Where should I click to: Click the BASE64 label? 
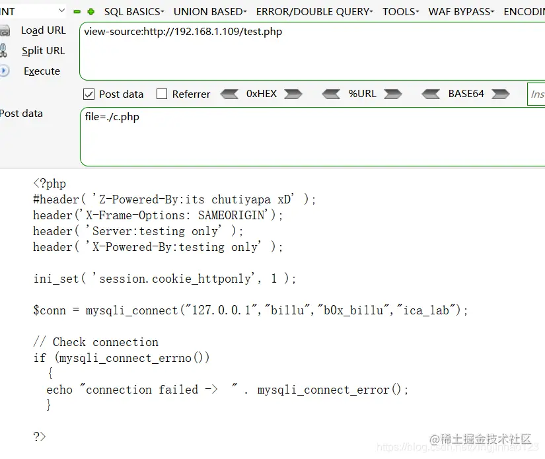[x=466, y=94]
